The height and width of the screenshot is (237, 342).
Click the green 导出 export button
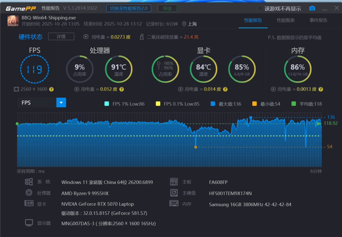tap(167, 9)
